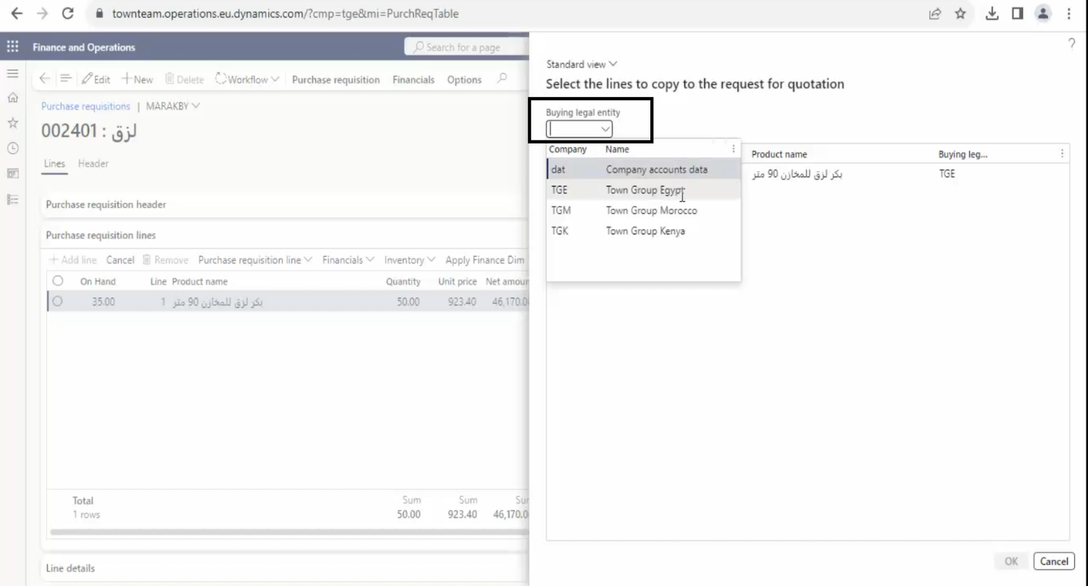This screenshot has width=1088, height=586.
Task: Open the Purchase requisition action tab
Action: point(336,79)
